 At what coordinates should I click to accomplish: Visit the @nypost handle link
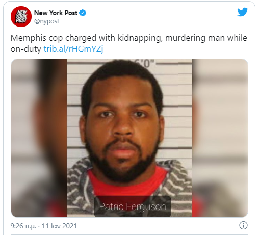46,21
